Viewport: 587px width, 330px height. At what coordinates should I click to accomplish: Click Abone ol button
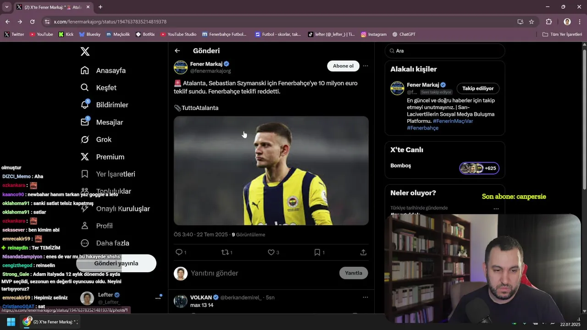point(343,66)
